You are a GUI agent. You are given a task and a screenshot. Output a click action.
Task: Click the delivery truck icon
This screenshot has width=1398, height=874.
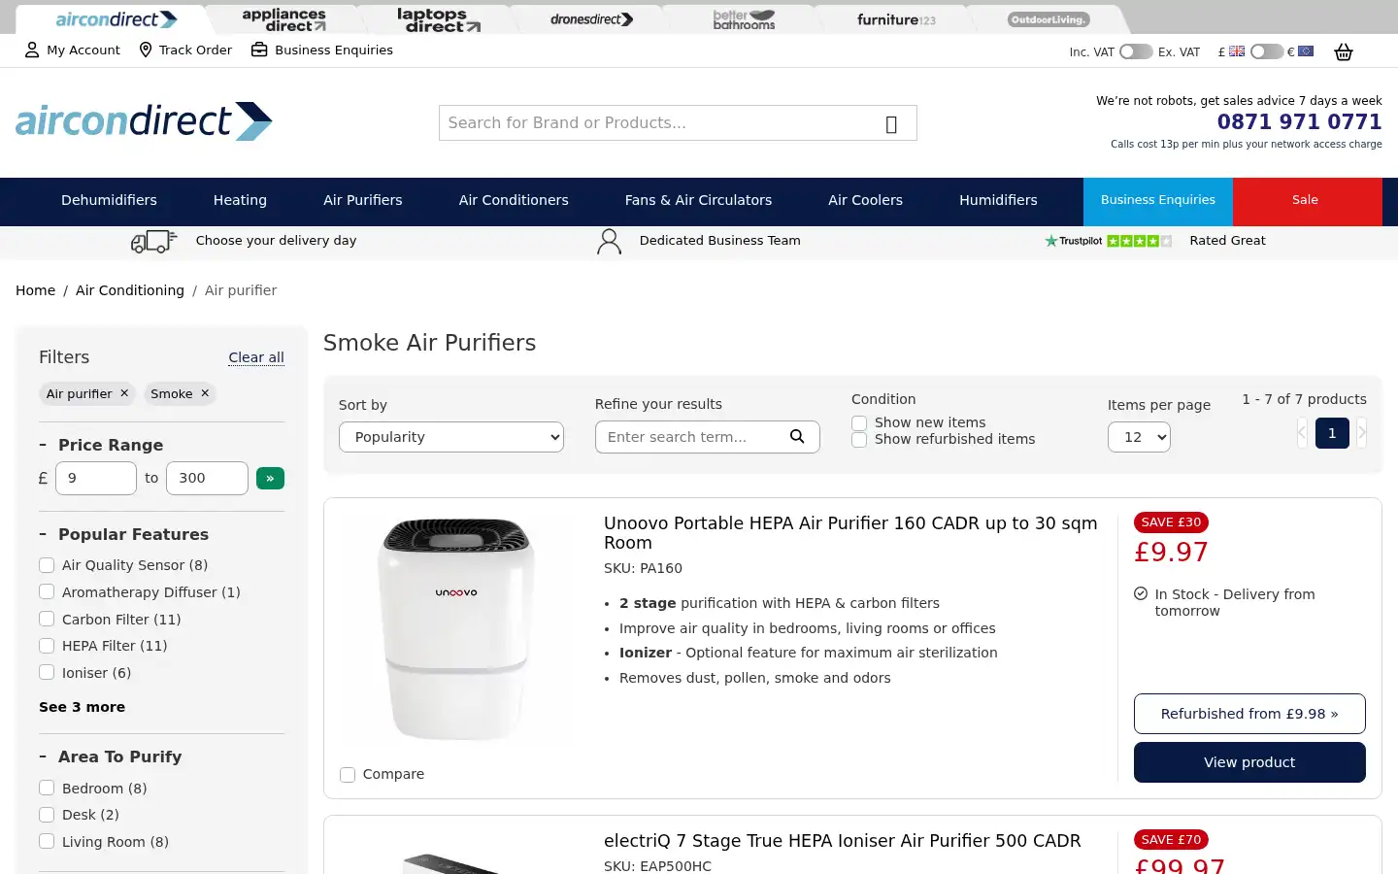coord(153,241)
